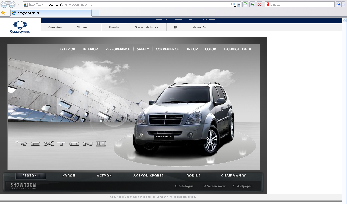Click the Screen saver icon
Viewport: 347px width, 204px height.
pos(205,186)
